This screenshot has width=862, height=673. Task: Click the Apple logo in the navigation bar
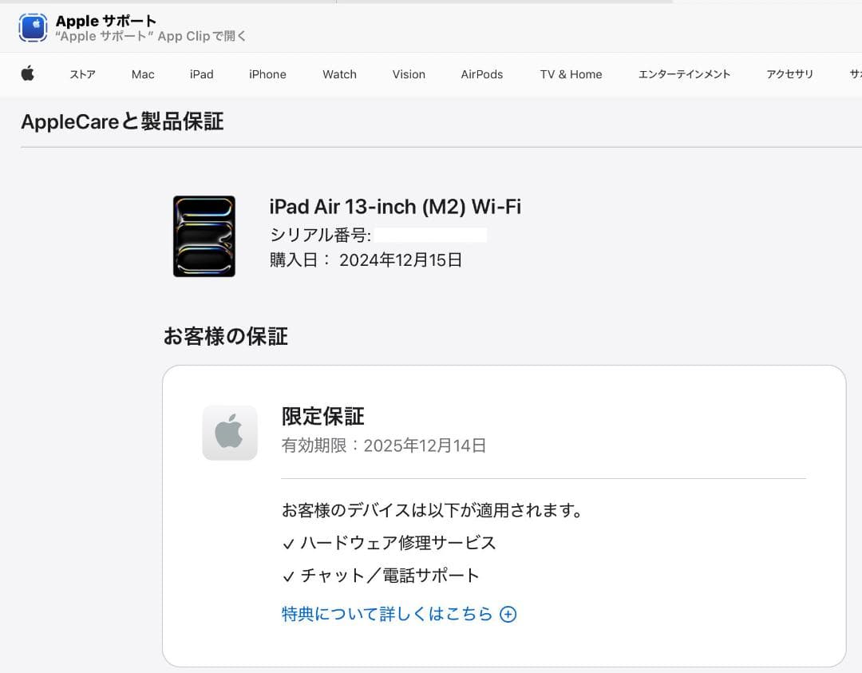coord(29,73)
